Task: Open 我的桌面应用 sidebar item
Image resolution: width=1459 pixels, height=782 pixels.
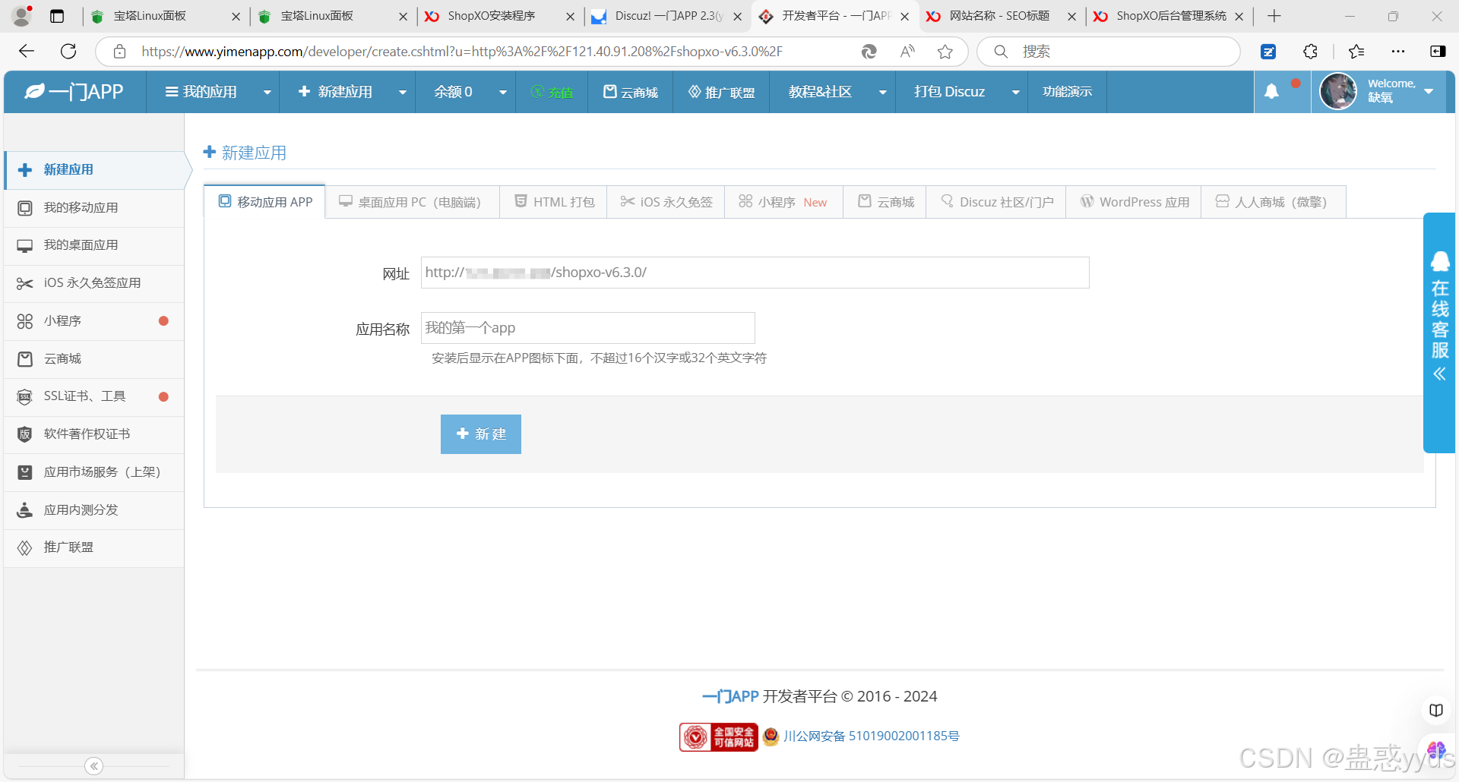Action: (94, 245)
